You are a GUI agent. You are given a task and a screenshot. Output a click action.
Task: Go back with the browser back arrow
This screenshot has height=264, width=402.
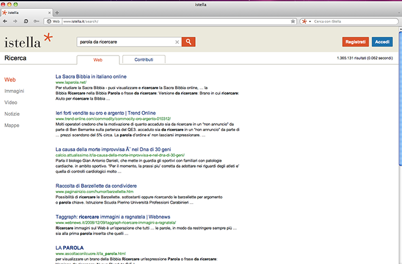click(x=5, y=21)
